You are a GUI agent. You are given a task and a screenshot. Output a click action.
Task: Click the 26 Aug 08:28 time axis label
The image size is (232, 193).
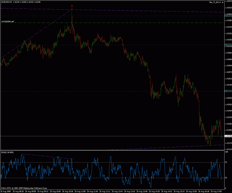coord(18,192)
